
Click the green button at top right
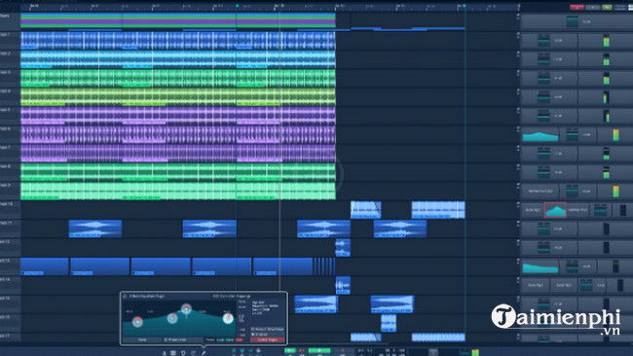[607, 7]
